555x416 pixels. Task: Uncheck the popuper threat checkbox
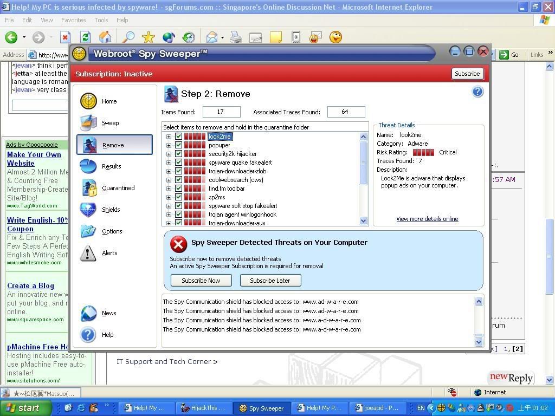(178, 145)
